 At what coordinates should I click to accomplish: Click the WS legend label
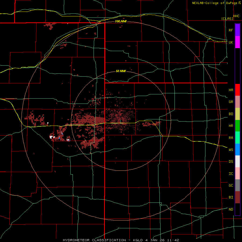pyautogui.click(x=231, y=150)
